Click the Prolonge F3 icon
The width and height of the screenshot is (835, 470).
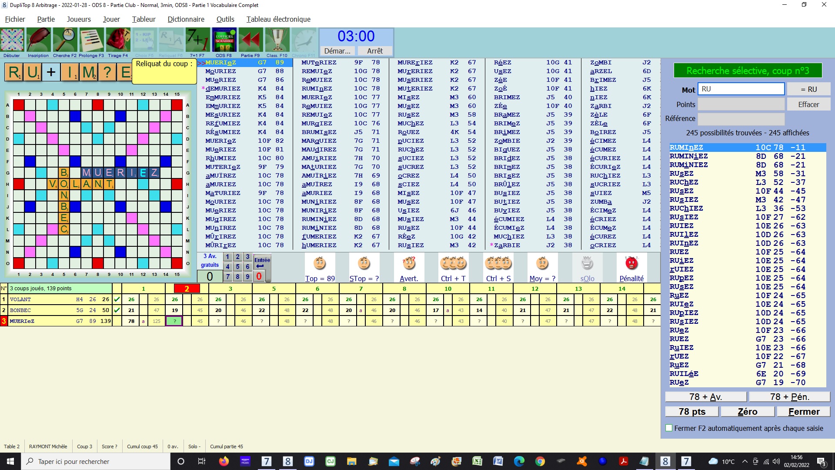point(91,40)
